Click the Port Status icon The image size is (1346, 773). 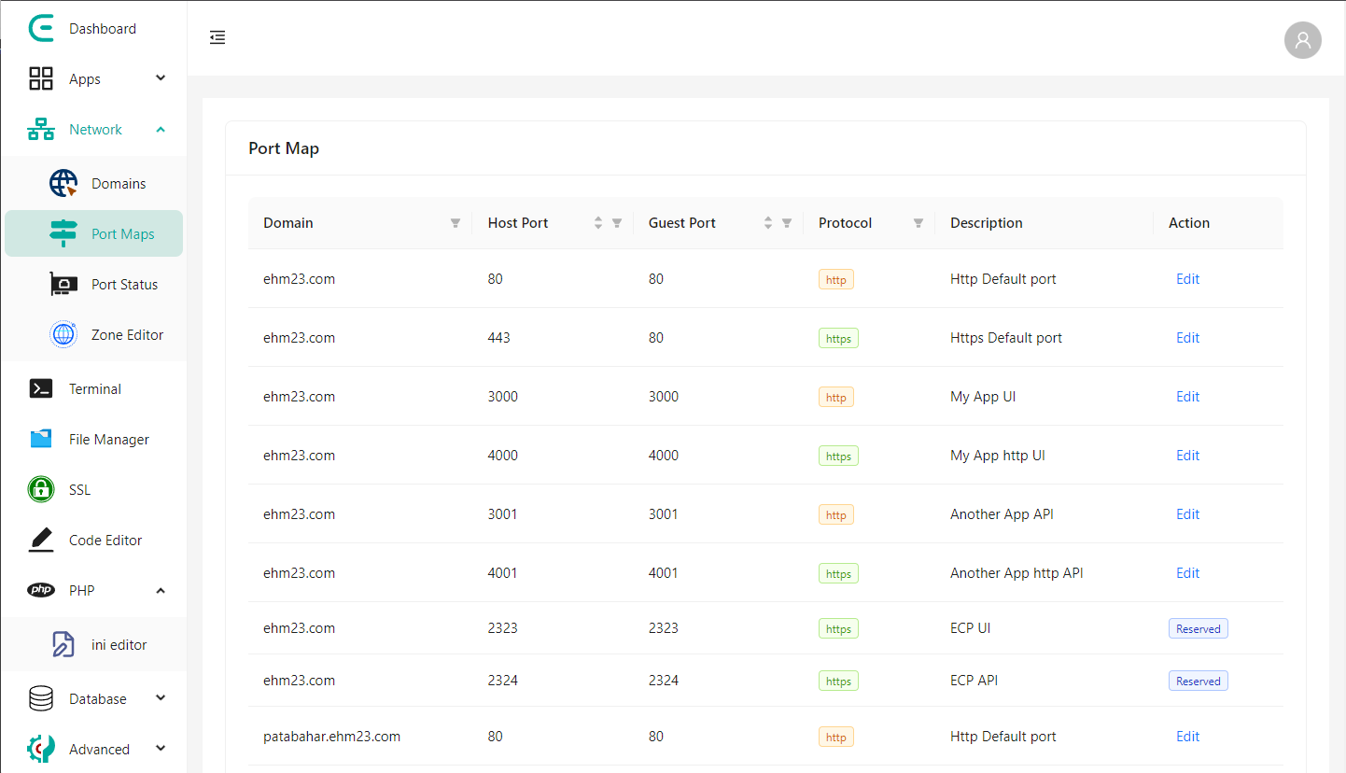pos(63,285)
